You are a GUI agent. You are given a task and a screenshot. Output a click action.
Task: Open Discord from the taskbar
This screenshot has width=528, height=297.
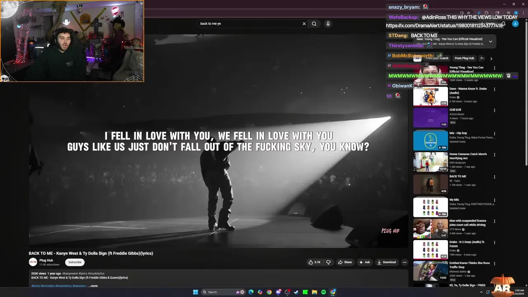pos(278,292)
